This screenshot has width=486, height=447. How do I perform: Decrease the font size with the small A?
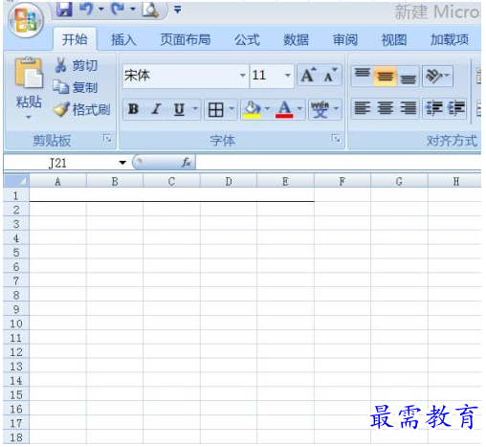click(330, 76)
